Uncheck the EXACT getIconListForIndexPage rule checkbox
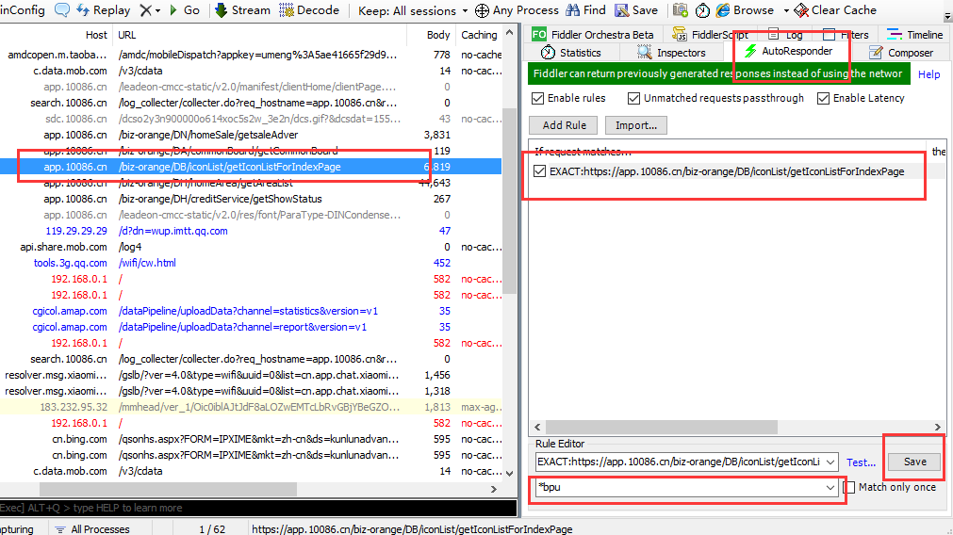The width and height of the screenshot is (953, 535). 540,171
